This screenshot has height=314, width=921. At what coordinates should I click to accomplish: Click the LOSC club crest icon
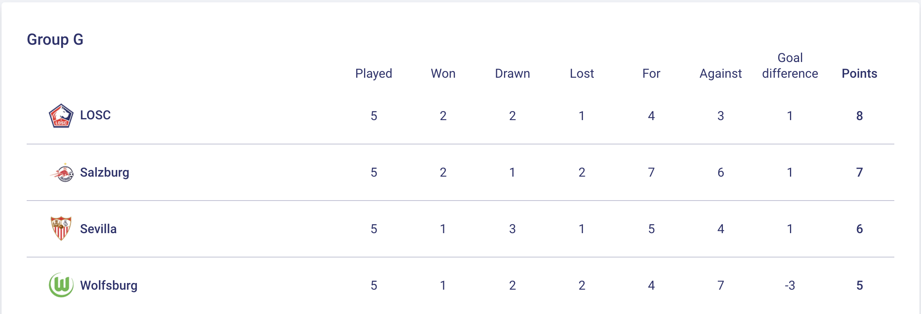(x=61, y=116)
